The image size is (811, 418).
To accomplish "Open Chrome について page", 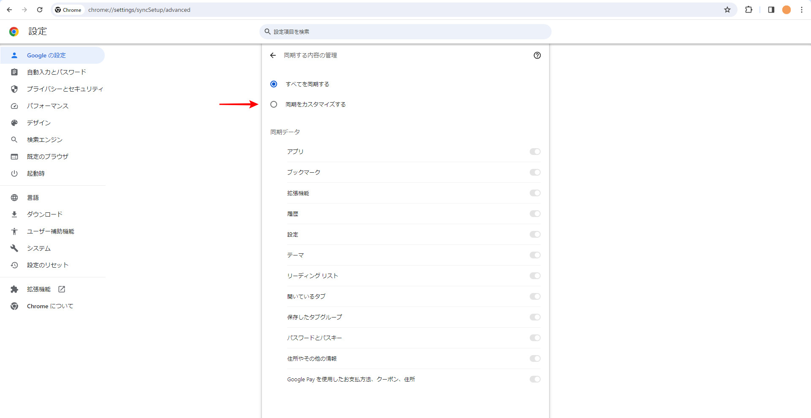I will pyautogui.click(x=50, y=306).
